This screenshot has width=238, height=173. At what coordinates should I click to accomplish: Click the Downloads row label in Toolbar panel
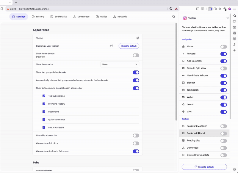(192, 148)
